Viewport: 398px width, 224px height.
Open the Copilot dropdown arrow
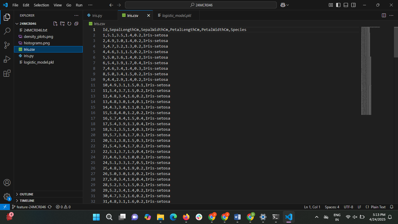tap(288, 5)
